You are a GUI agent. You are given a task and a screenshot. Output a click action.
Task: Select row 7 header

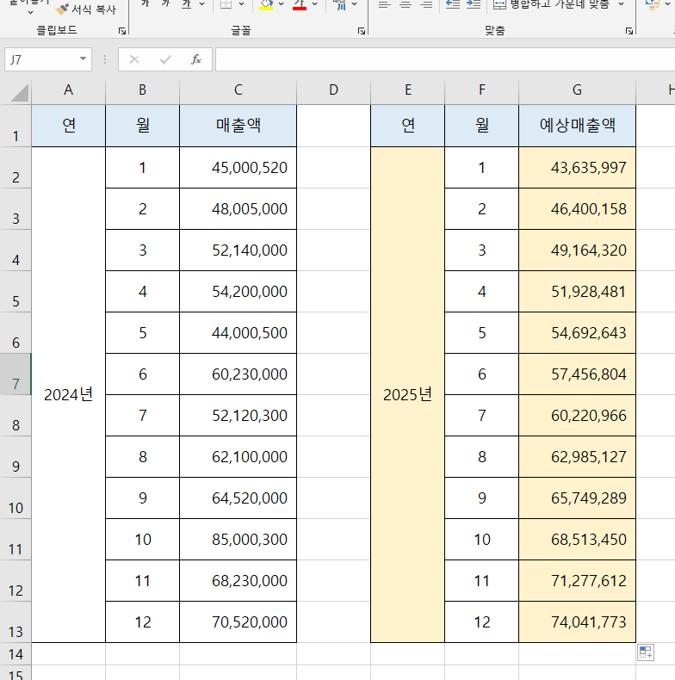click(x=15, y=374)
